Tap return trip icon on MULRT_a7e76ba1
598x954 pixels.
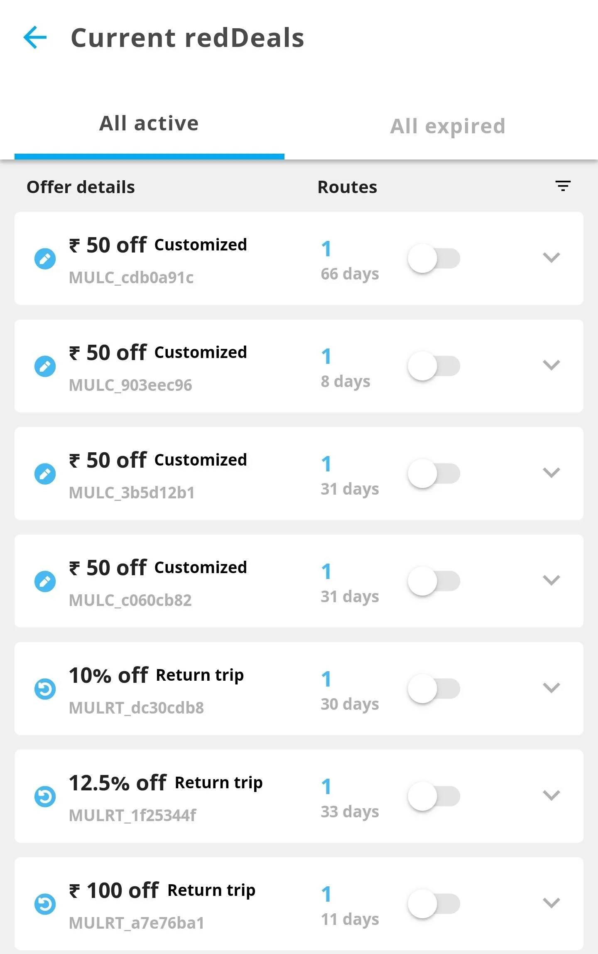[45, 904]
